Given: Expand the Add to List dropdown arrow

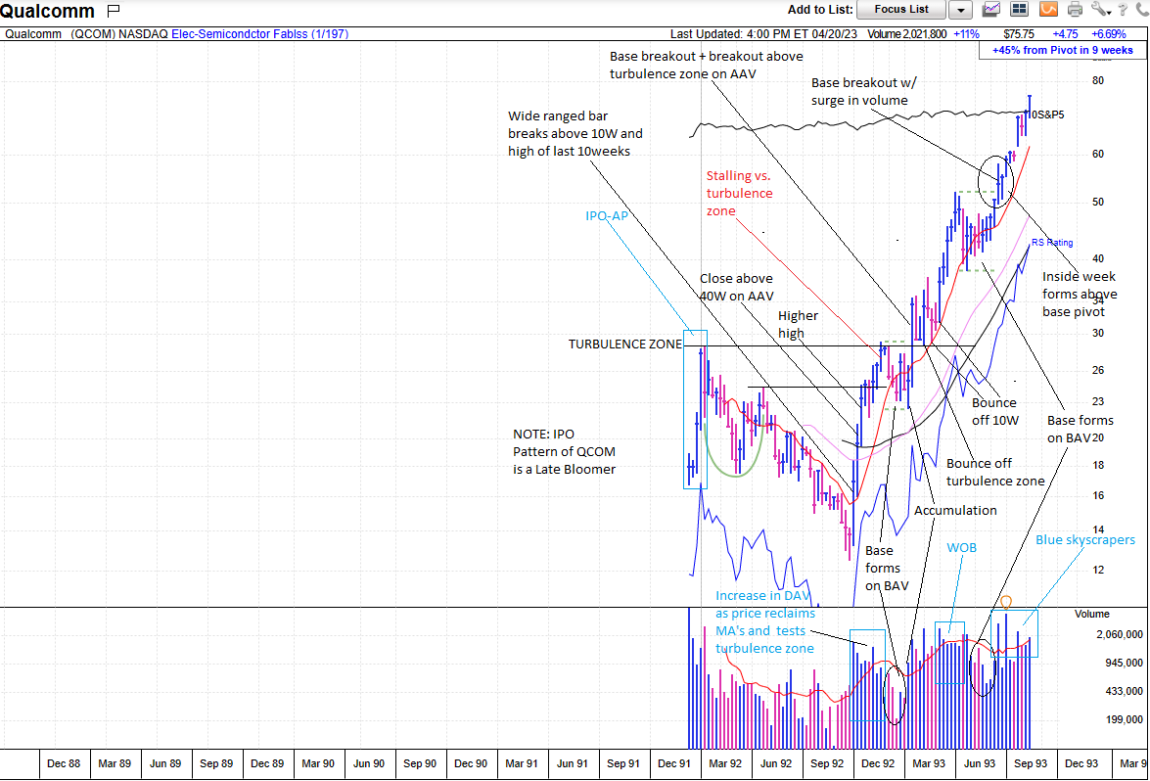Looking at the screenshot, I should click(x=961, y=10).
